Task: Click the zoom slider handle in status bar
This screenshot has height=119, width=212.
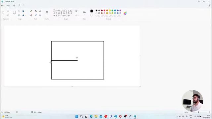Action: click(198, 112)
